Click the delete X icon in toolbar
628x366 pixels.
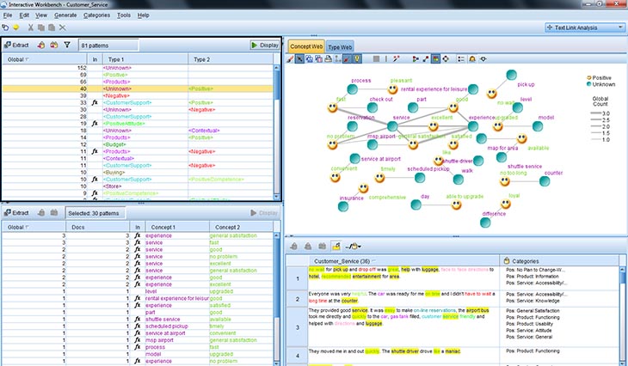pyautogui.click(x=63, y=28)
